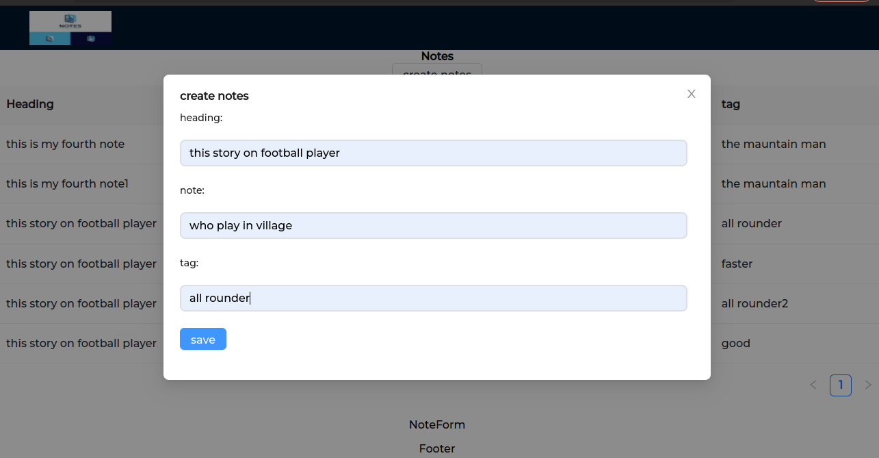879x458 pixels.
Task: Click the Heading column header
Action: pos(30,104)
